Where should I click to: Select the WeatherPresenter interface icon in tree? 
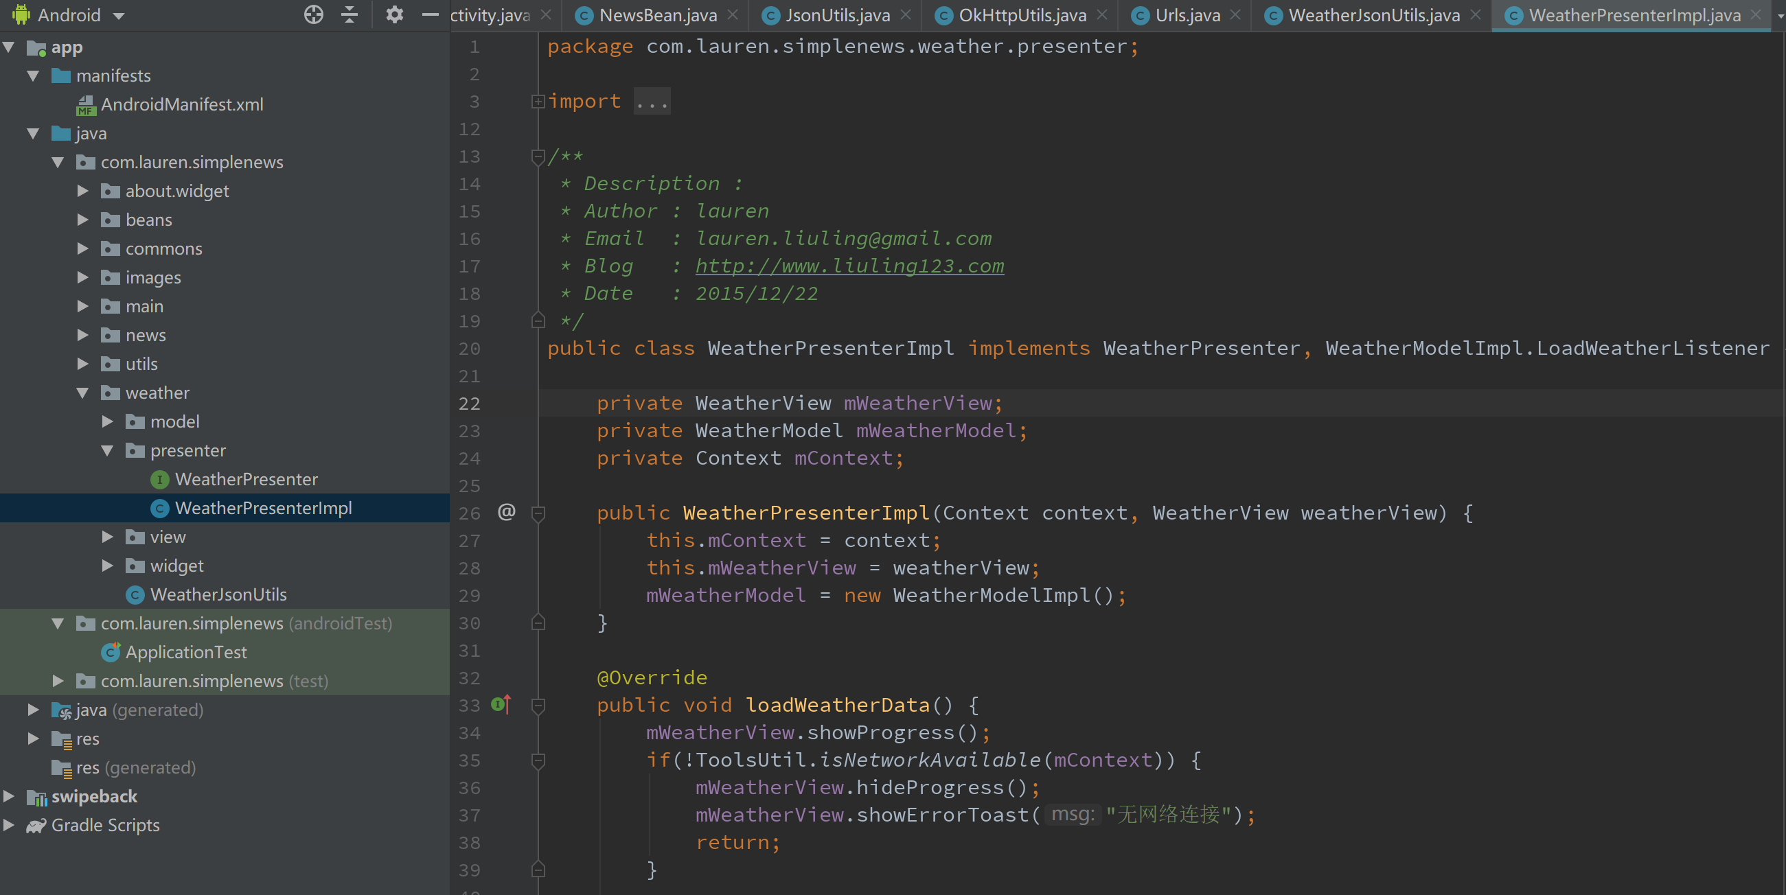(x=159, y=479)
